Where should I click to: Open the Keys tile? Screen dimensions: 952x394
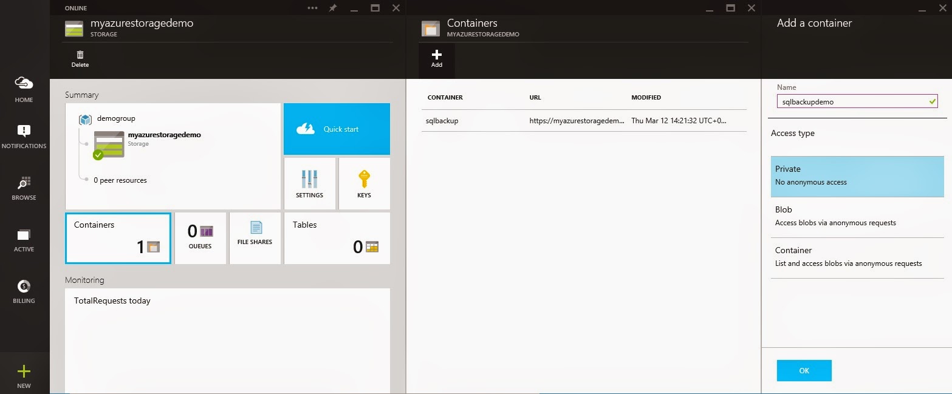coord(364,183)
